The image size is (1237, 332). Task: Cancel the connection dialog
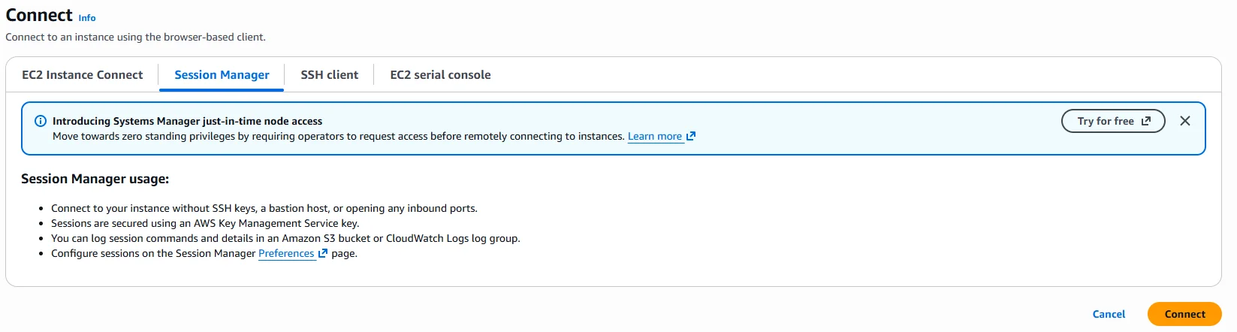pos(1109,314)
